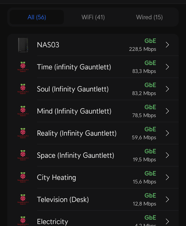Click Raspberry Pi icon for Electricity device
This screenshot has height=226, width=186.
(x=23, y=221)
